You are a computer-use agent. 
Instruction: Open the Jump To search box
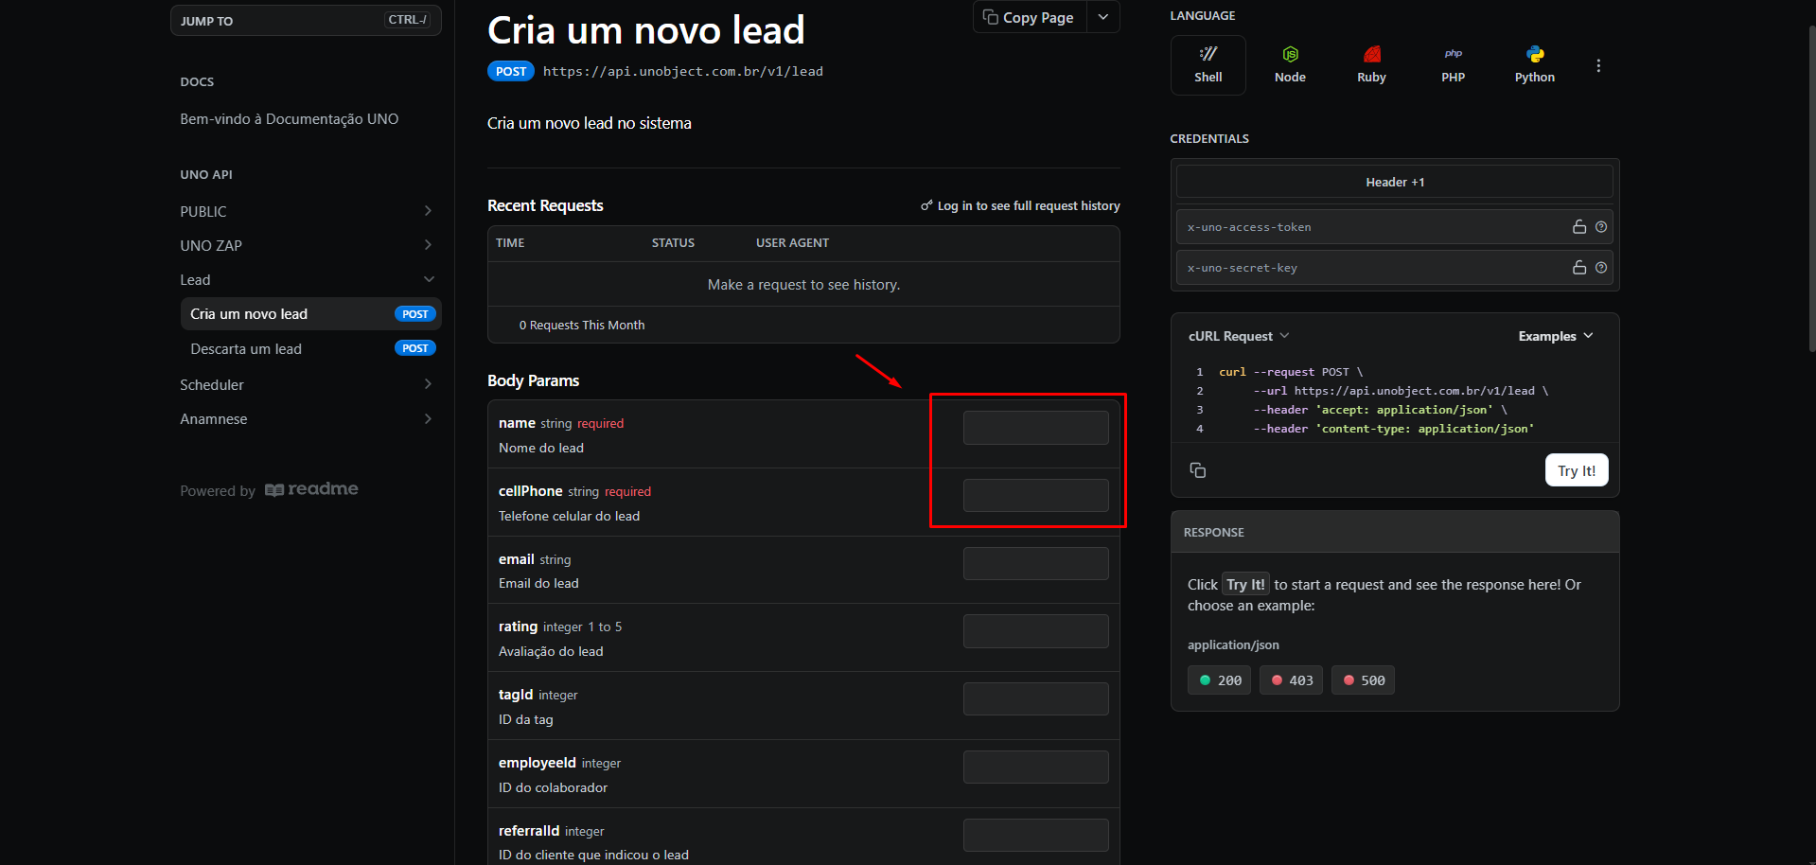click(306, 20)
